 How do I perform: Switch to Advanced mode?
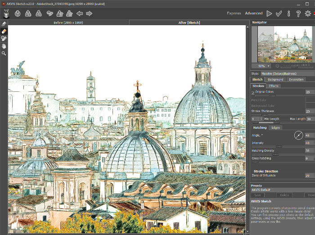pos(254,14)
